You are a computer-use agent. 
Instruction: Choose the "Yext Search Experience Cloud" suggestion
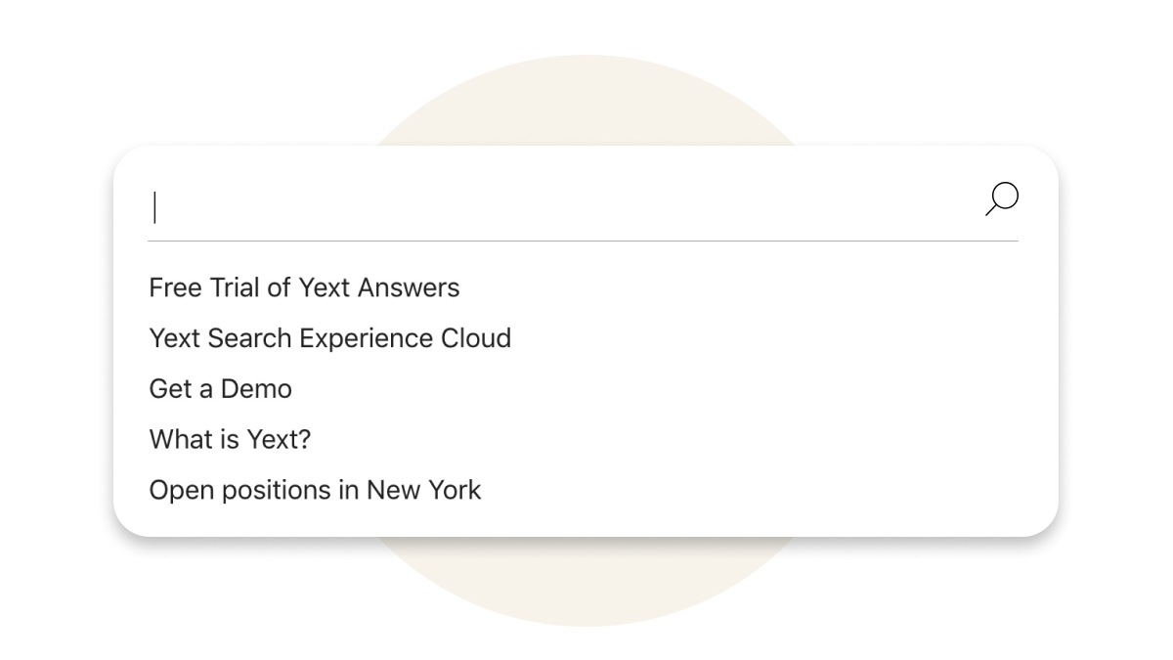click(x=329, y=338)
